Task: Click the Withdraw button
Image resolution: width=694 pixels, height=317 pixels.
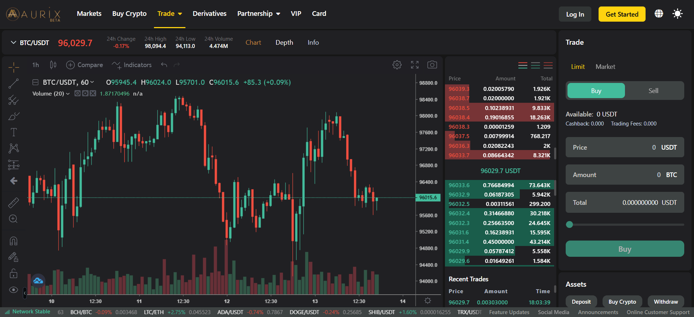Action: [x=666, y=302]
